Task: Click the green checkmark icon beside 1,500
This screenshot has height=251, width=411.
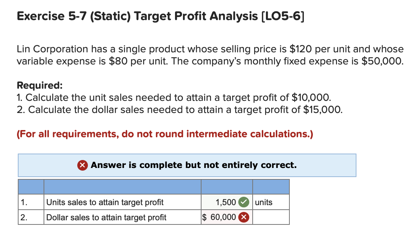Action: tap(244, 202)
